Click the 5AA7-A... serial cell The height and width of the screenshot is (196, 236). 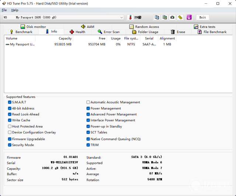click(149, 44)
